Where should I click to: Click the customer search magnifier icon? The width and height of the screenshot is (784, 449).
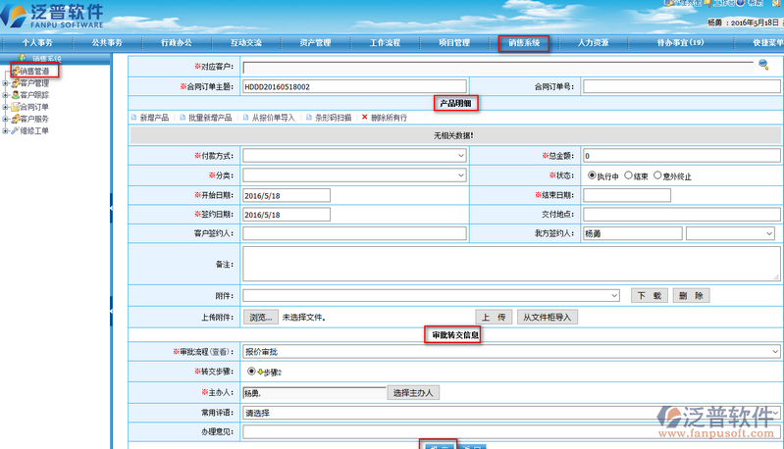point(763,65)
